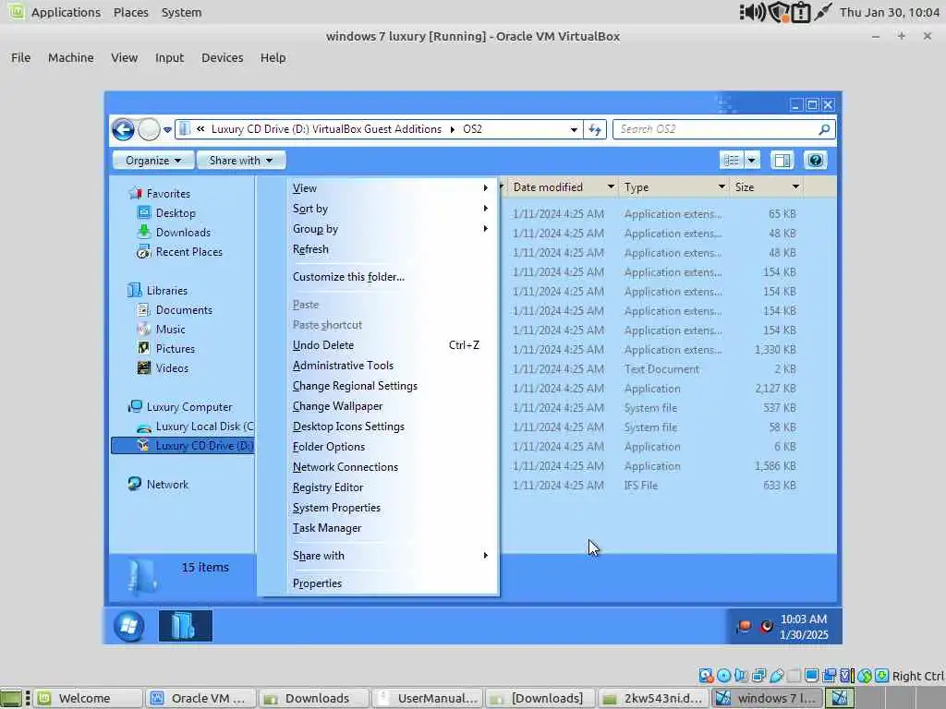The height and width of the screenshot is (709, 946).
Task: Open the Organize menu
Action: tap(153, 161)
